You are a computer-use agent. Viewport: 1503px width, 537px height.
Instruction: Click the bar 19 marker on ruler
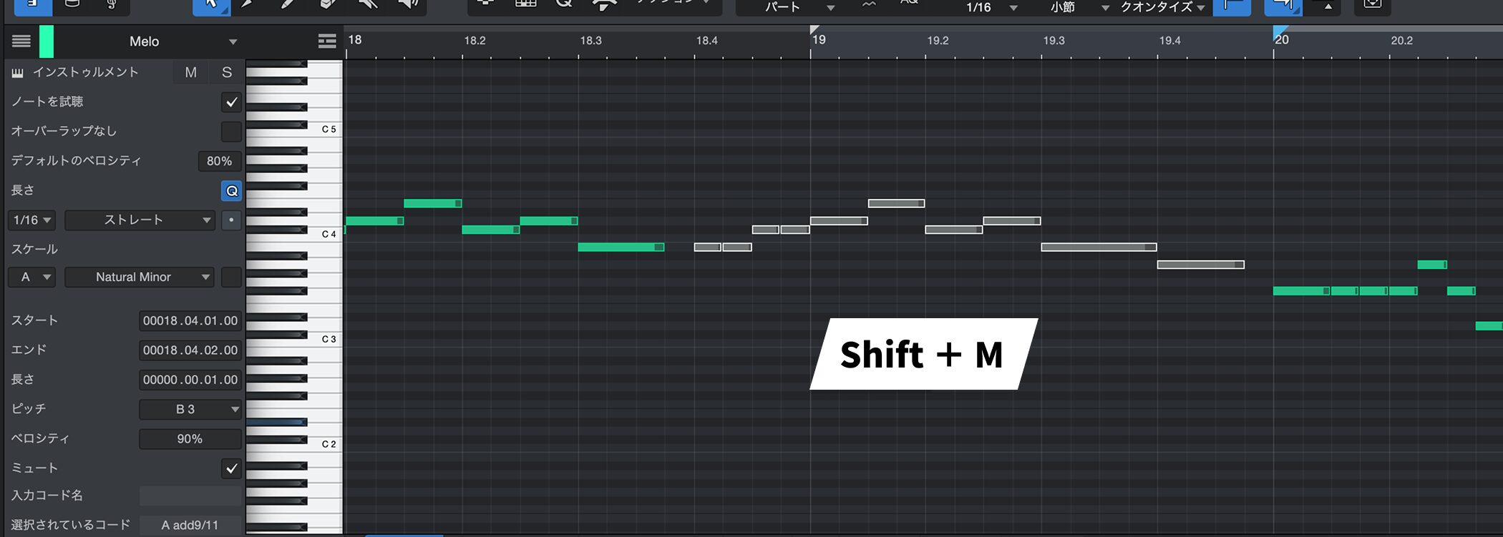tap(818, 40)
